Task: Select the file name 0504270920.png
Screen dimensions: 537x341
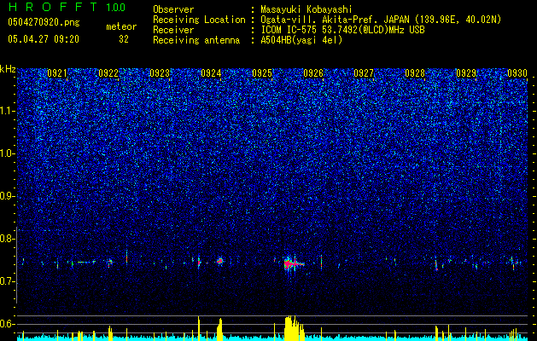Action: 44,23
